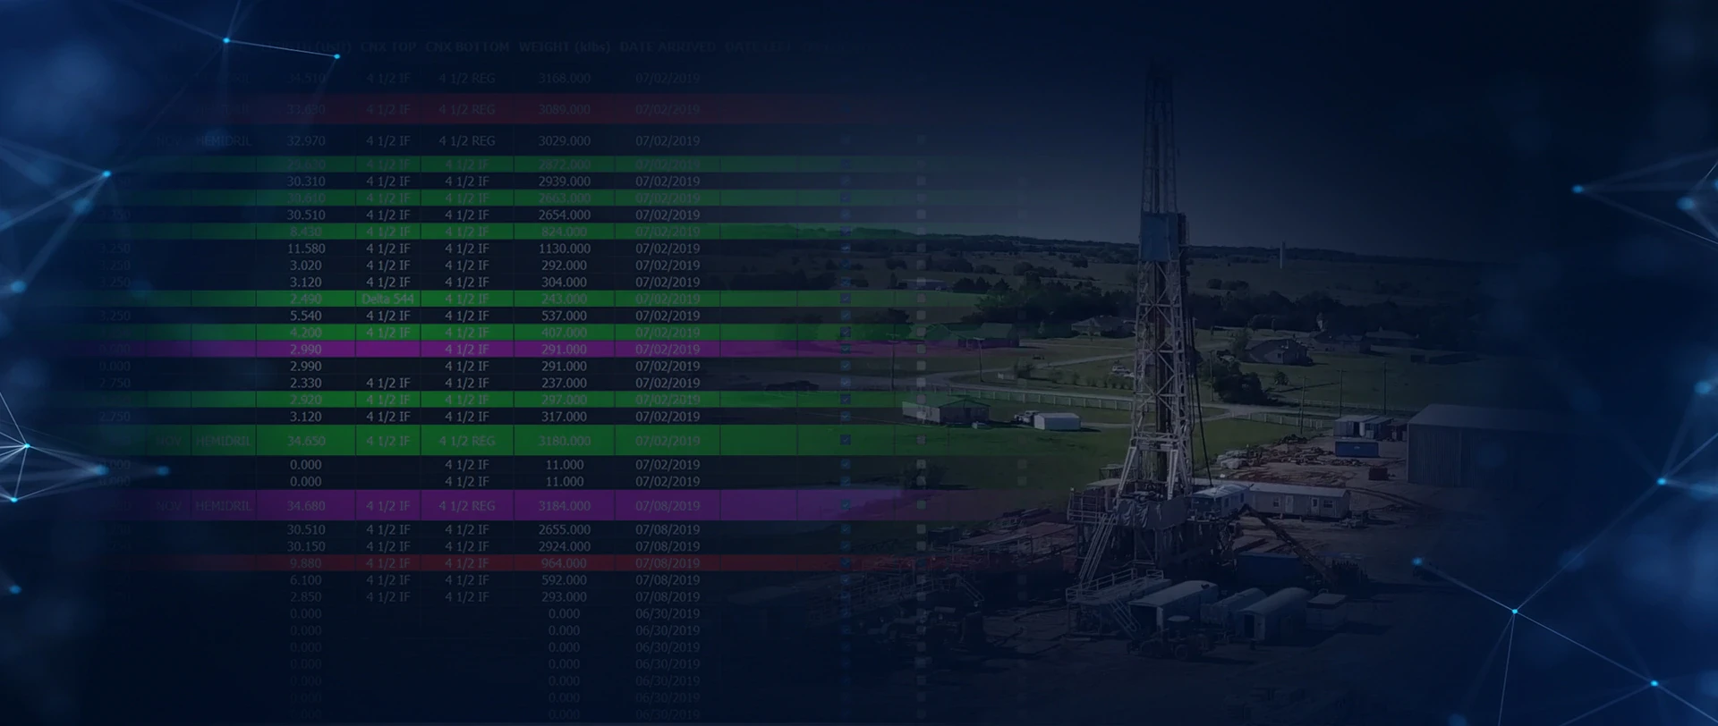Select length cell 11.580
This screenshot has height=726, width=1718.
pos(306,249)
